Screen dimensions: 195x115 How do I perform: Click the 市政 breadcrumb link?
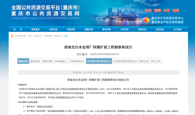click(66, 36)
